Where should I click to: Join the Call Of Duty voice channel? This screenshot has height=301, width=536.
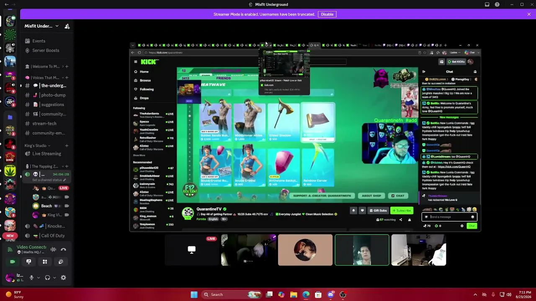pos(47,236)
